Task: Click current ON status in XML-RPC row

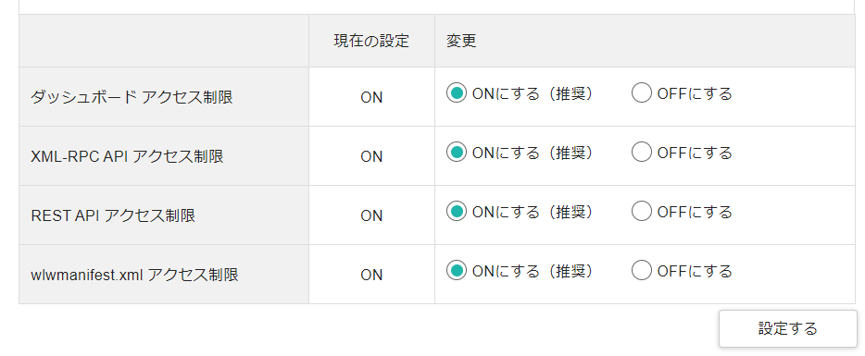Action: click(x=371, y=156)
